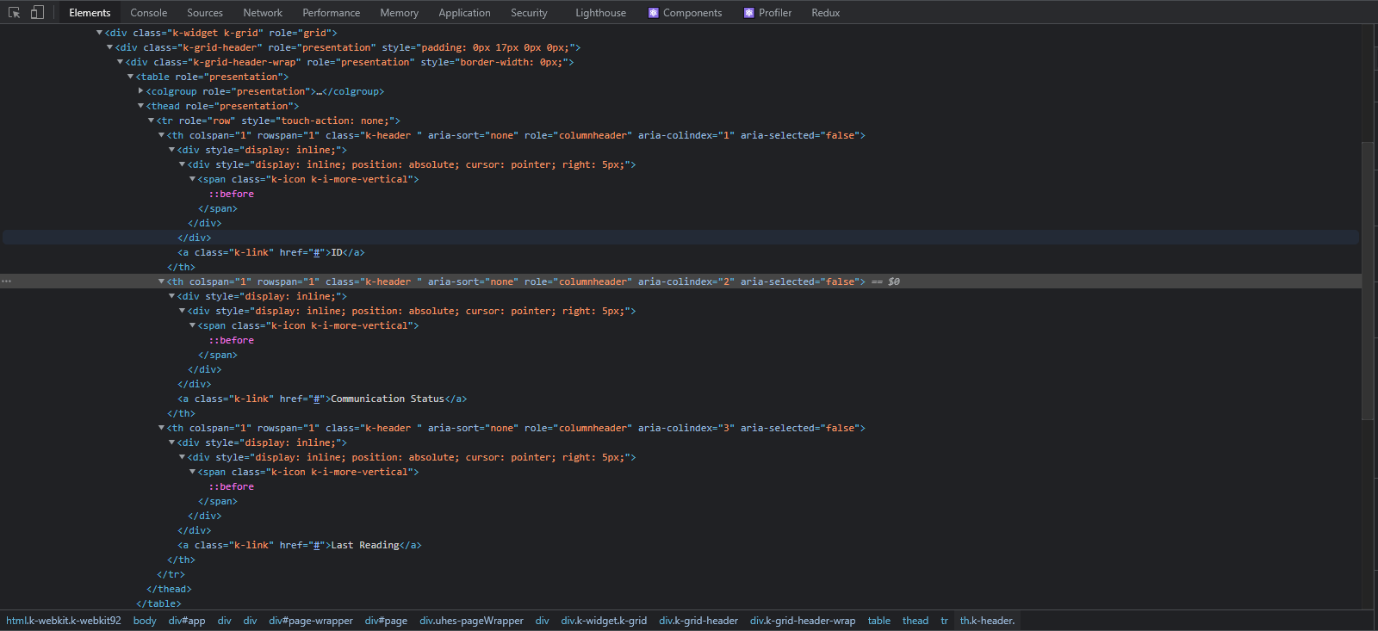Collapse the th aria-colindex="3" node

point(161,428)
